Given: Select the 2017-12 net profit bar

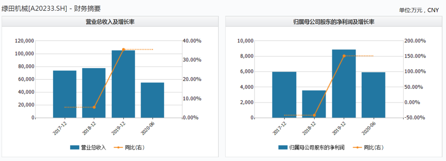Looking at the screenshot, I should pos(284,95).
